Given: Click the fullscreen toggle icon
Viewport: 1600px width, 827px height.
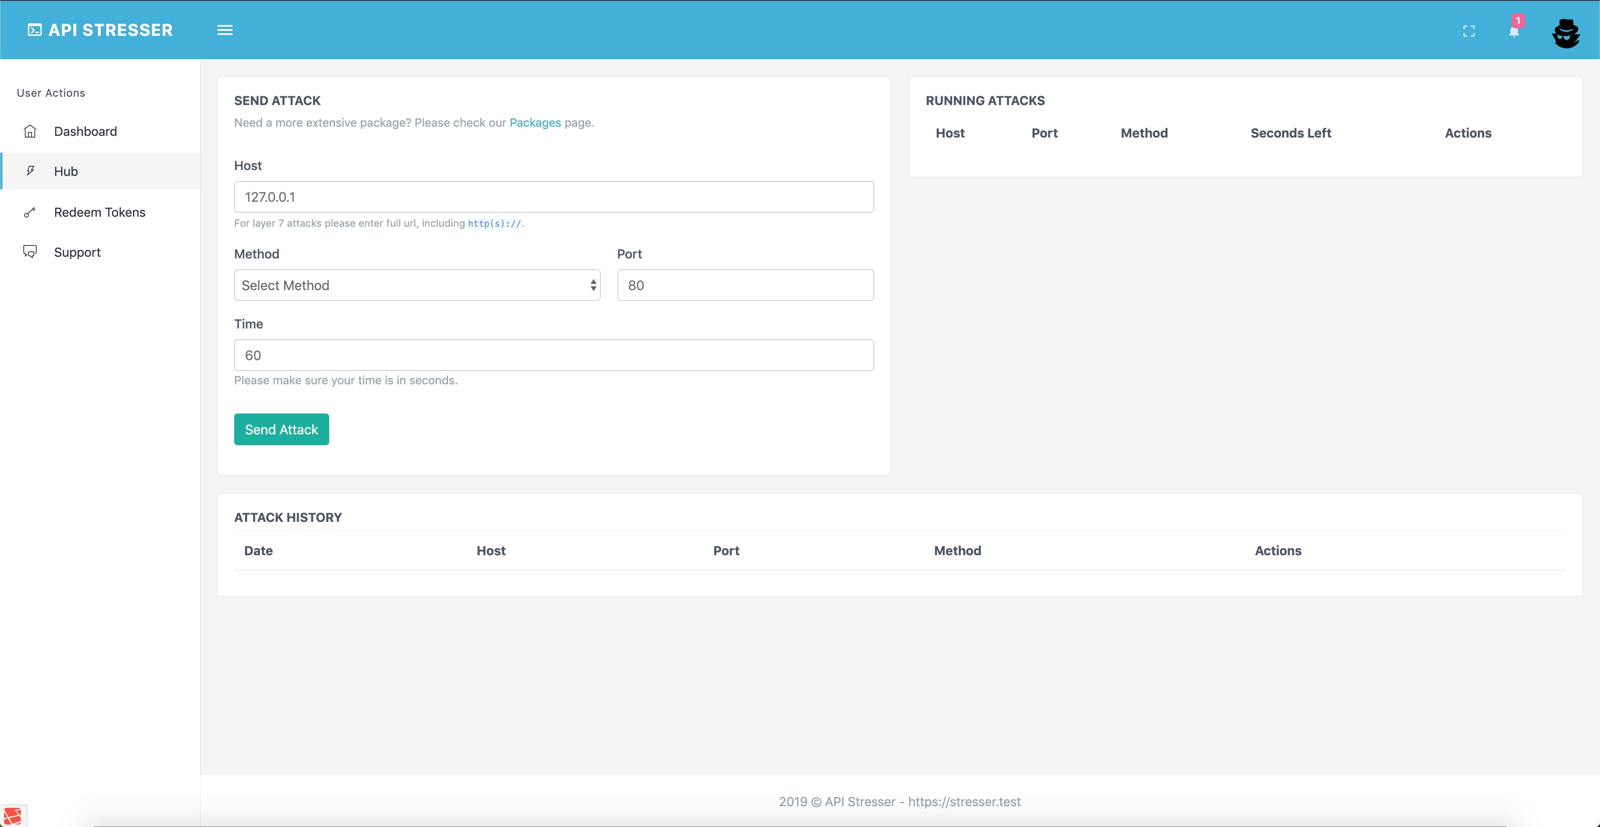Looking at the screenshot, I should point(1469,30).
